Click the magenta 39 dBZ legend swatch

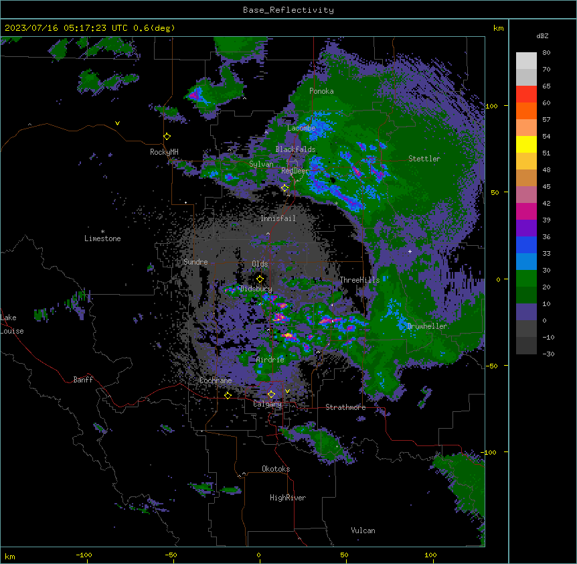(x=526, y=211)
